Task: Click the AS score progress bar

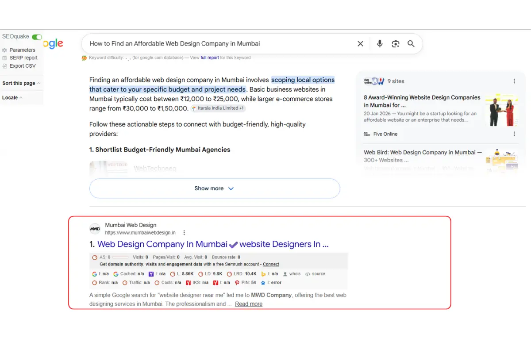Action: click(120, 257)
